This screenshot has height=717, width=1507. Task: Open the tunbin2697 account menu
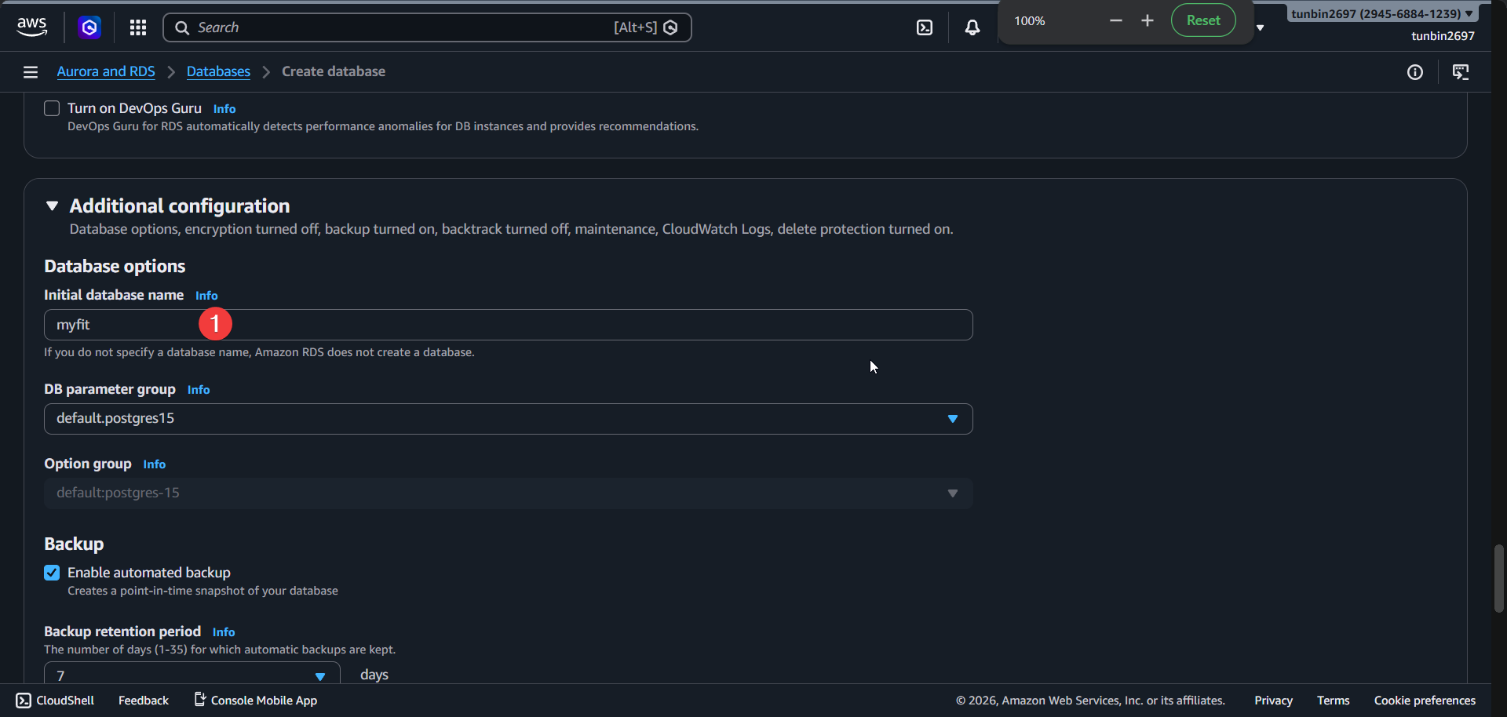[1381, 13]
